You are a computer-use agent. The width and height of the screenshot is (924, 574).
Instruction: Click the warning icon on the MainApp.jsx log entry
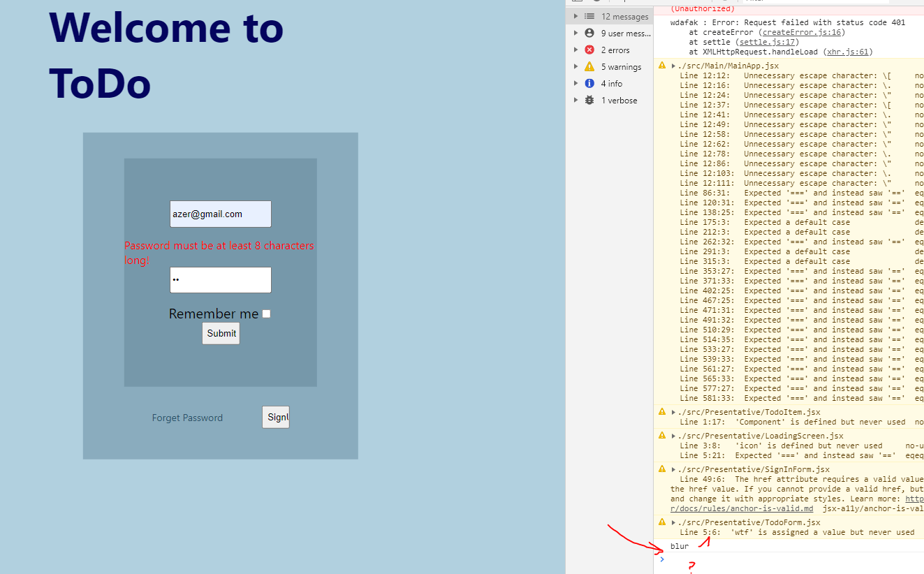pyautogui.click(x=662, y=65)
